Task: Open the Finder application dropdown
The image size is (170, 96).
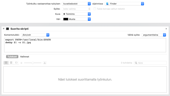Action: [x=124, y=4]
